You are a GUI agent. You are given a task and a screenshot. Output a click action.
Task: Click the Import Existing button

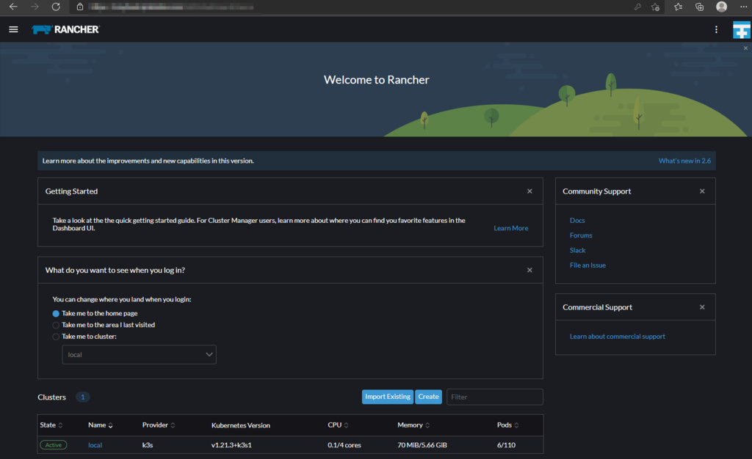pos(388,397)
